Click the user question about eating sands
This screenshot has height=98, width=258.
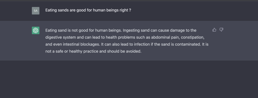coord(88,10)
